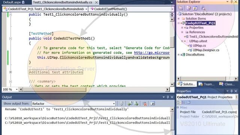Open Output window options dropdown arrow
The width and height of the screenshot is (240, 135).
tap(163, 97)
